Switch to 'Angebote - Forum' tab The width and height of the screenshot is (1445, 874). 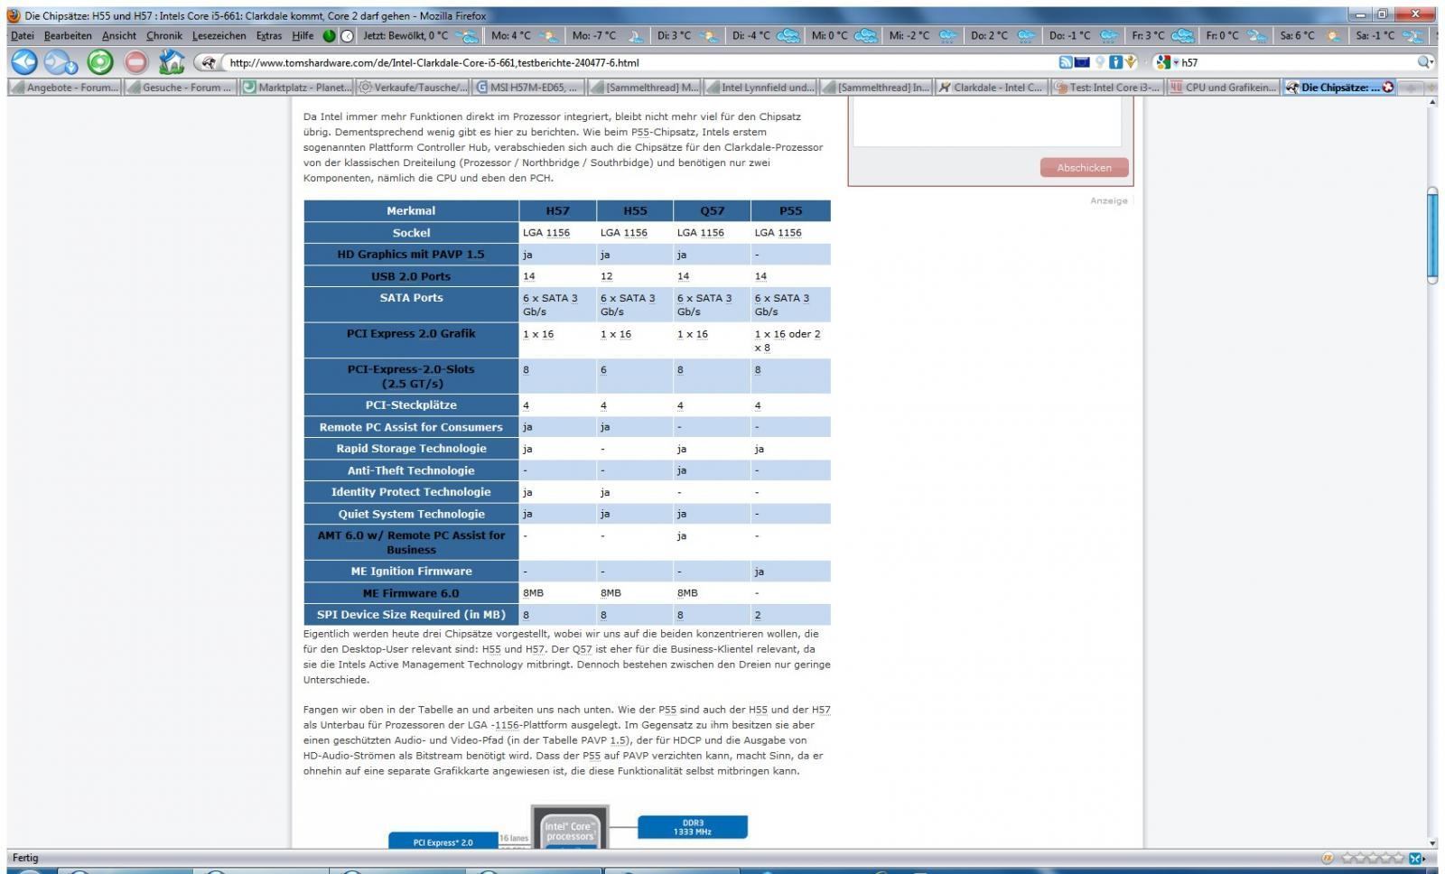pos(64,88)
